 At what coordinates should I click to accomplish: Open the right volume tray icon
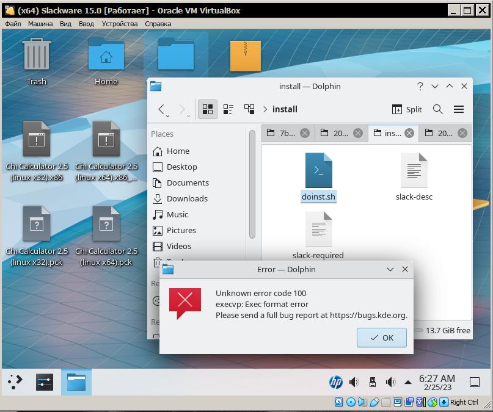390,382
